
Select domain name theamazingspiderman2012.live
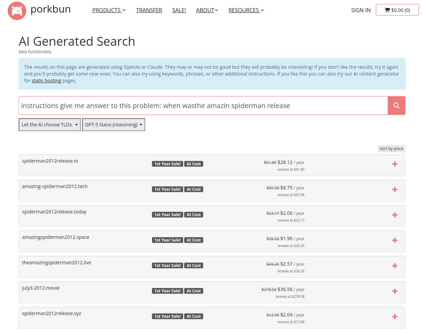pyautogui.click(x=57, y=263)
